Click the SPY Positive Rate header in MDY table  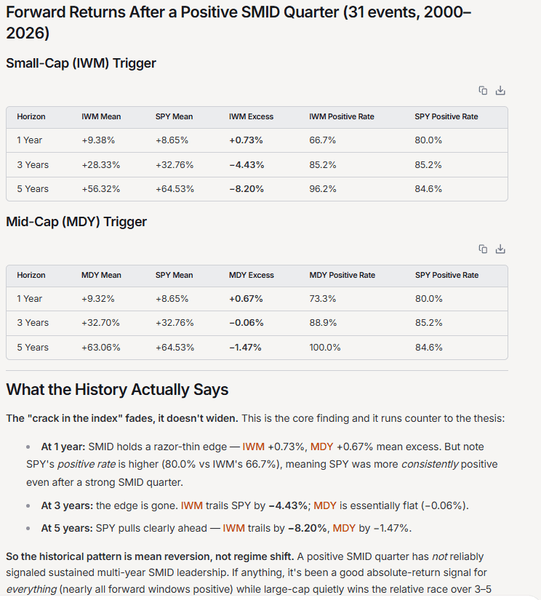[447, 275]
